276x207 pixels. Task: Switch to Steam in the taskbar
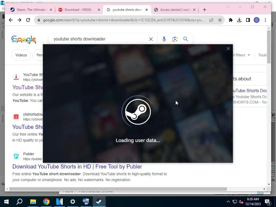point(99,202)
